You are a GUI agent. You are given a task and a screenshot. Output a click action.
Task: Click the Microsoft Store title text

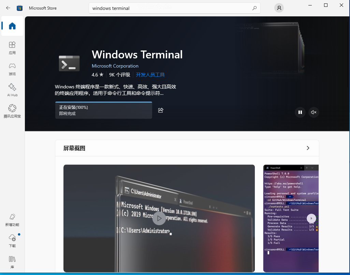[43, 8]
